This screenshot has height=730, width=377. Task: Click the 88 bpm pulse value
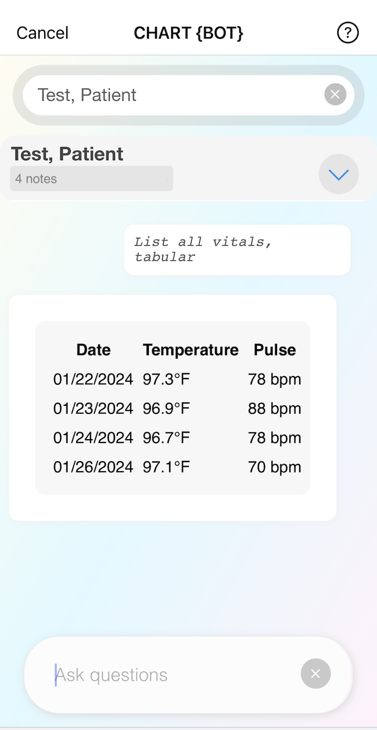[x=274, y=409]
